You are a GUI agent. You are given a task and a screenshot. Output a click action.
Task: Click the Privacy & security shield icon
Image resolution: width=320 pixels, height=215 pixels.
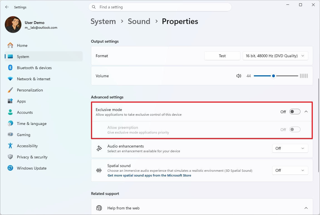pos(10,157)
